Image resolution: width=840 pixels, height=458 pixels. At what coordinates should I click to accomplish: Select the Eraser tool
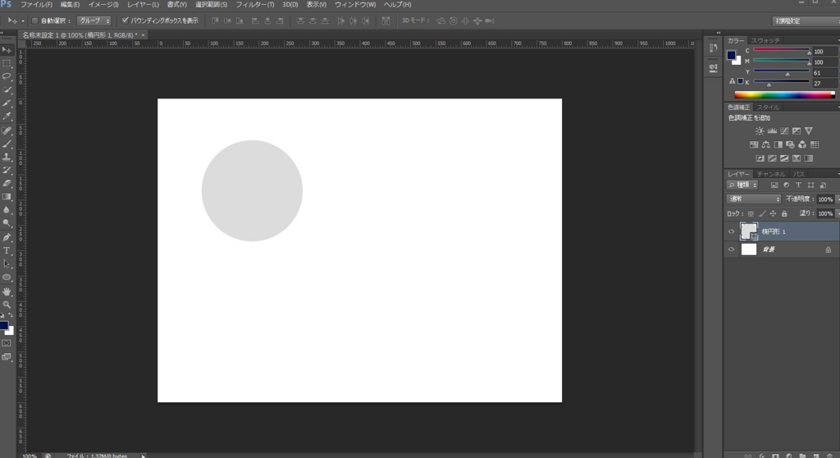[x=7, y=183]
